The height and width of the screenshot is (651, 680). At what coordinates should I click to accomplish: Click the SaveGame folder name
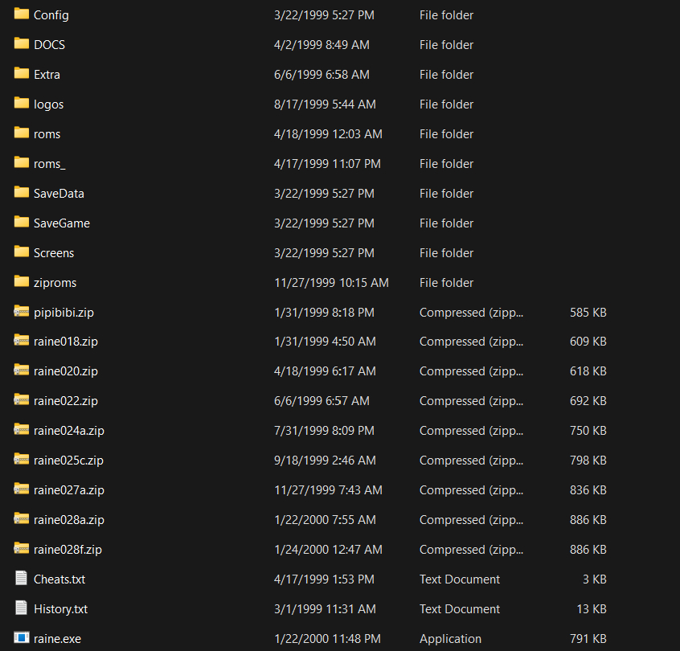tap(62, 223)
